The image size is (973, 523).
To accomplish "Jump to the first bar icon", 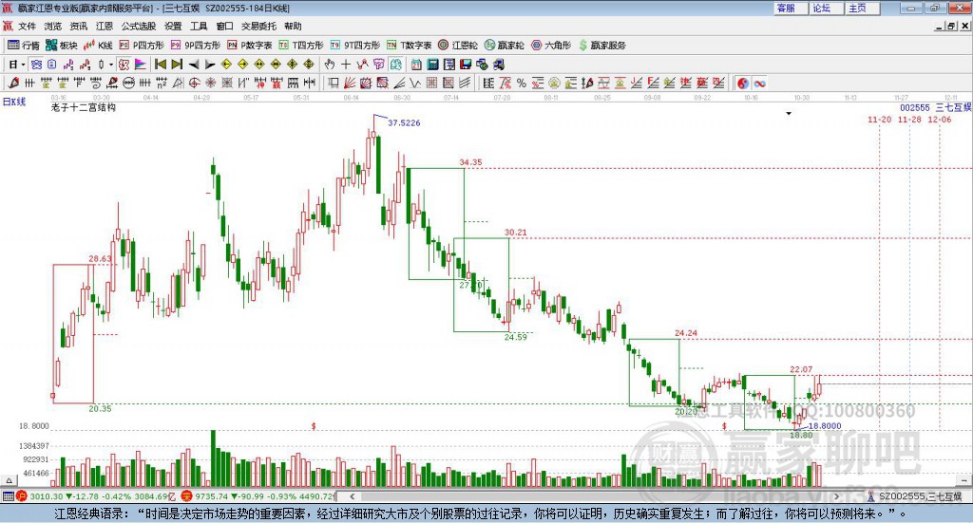I will point(161,65).
